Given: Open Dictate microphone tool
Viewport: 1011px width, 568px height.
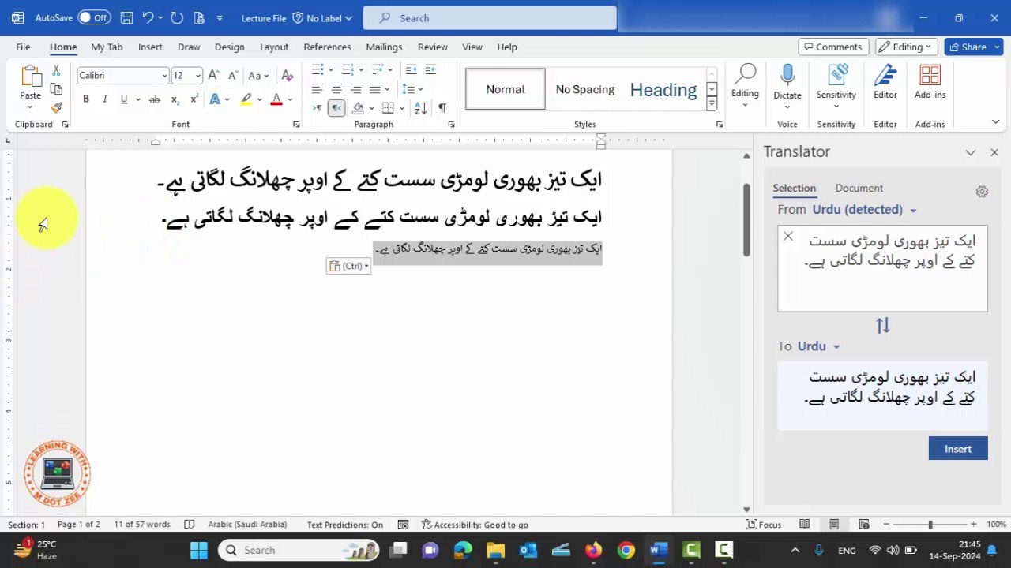Looking at the screenshot, I should coord(787,83).
